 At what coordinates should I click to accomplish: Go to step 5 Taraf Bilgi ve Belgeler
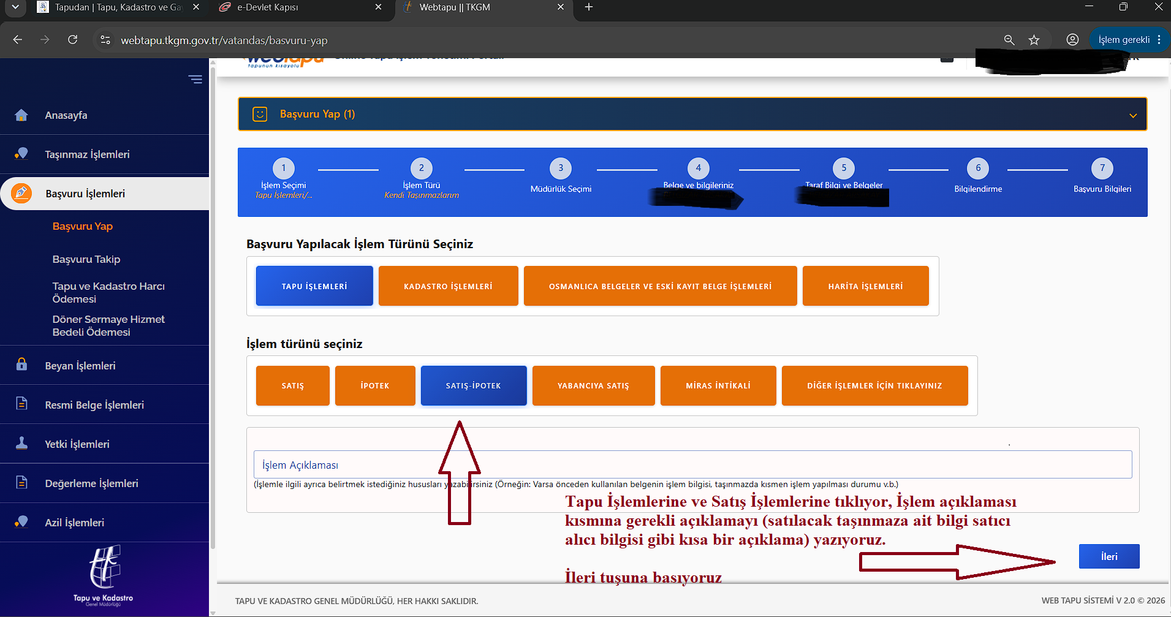pyautogui.click(x=844, y=168)
